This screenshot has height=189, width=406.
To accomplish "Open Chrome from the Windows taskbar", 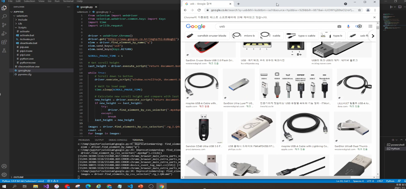I will [x=161, y=186].
